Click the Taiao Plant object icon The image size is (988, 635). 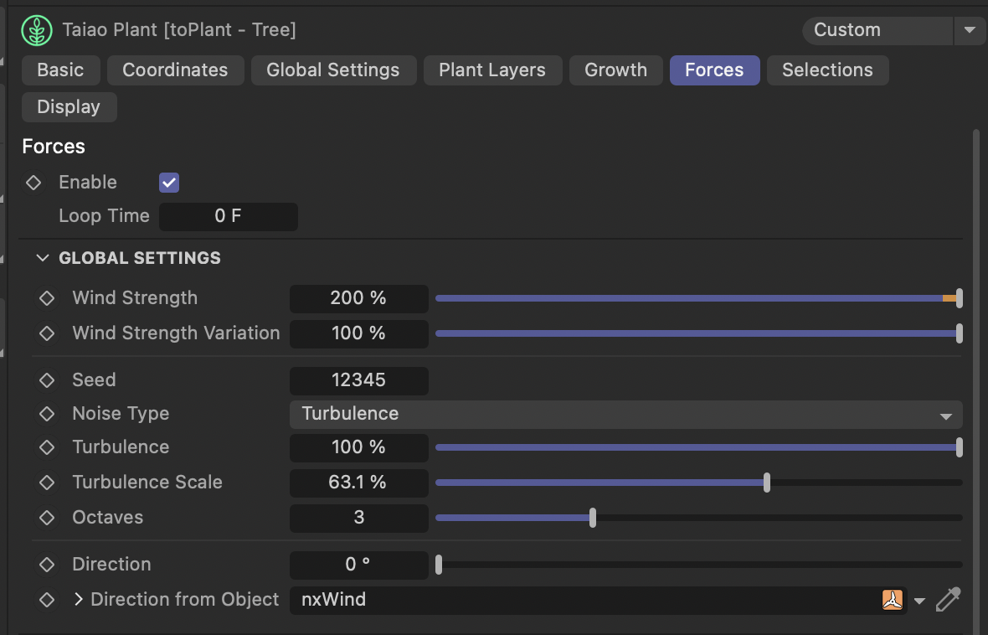[37, 30]
